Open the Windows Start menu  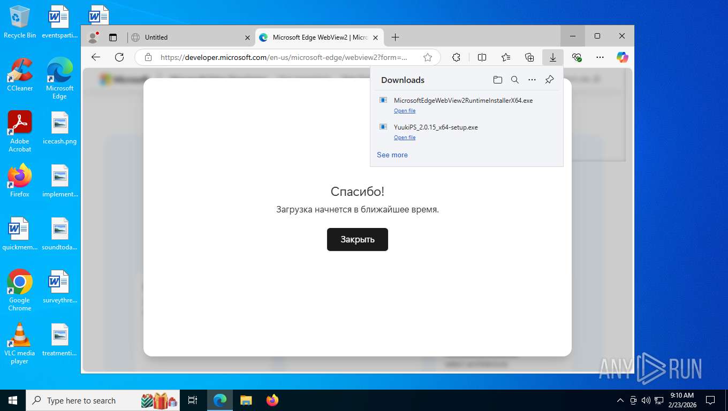[13, 400]
